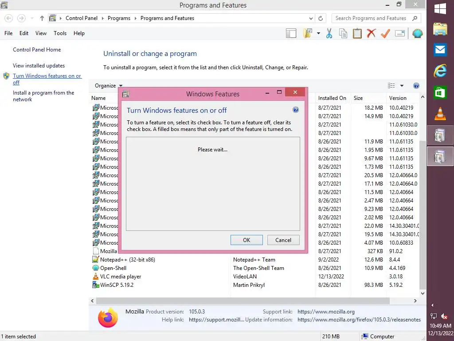454x341 pixels.
Task: Expand the chevron after Programs breadcrumb
Action: click(135, 18)
